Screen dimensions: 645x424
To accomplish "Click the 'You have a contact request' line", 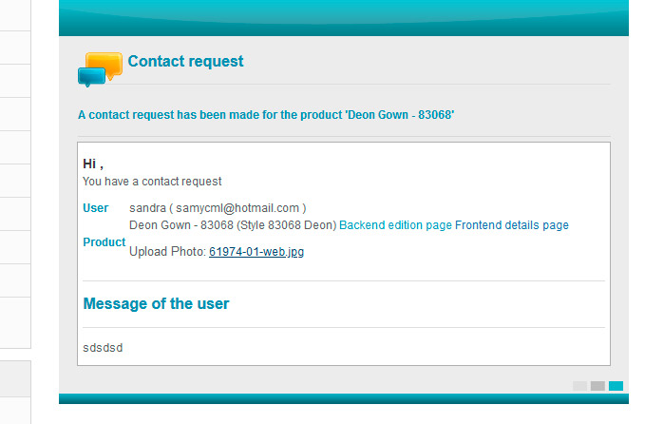I will [x=152, y=182].
